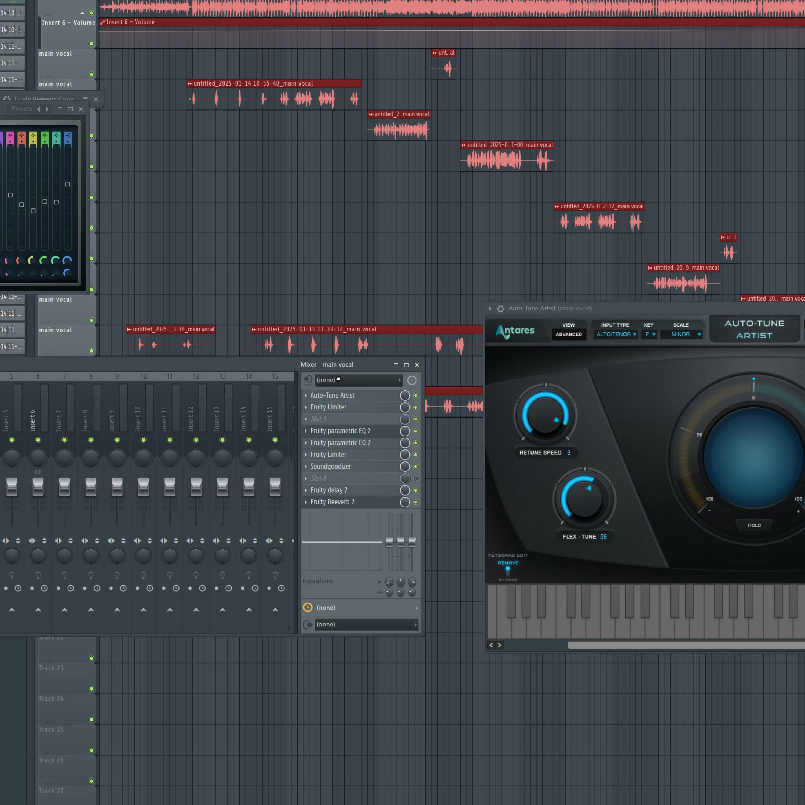
Task: Click Insert 9 routing up-arrow
Action: [117, 610]
